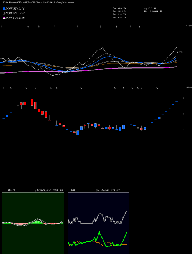Click the white DOW MT legend swatch
Image resolution: width=192 pixels, height=254 pixels.
[4, 13]
